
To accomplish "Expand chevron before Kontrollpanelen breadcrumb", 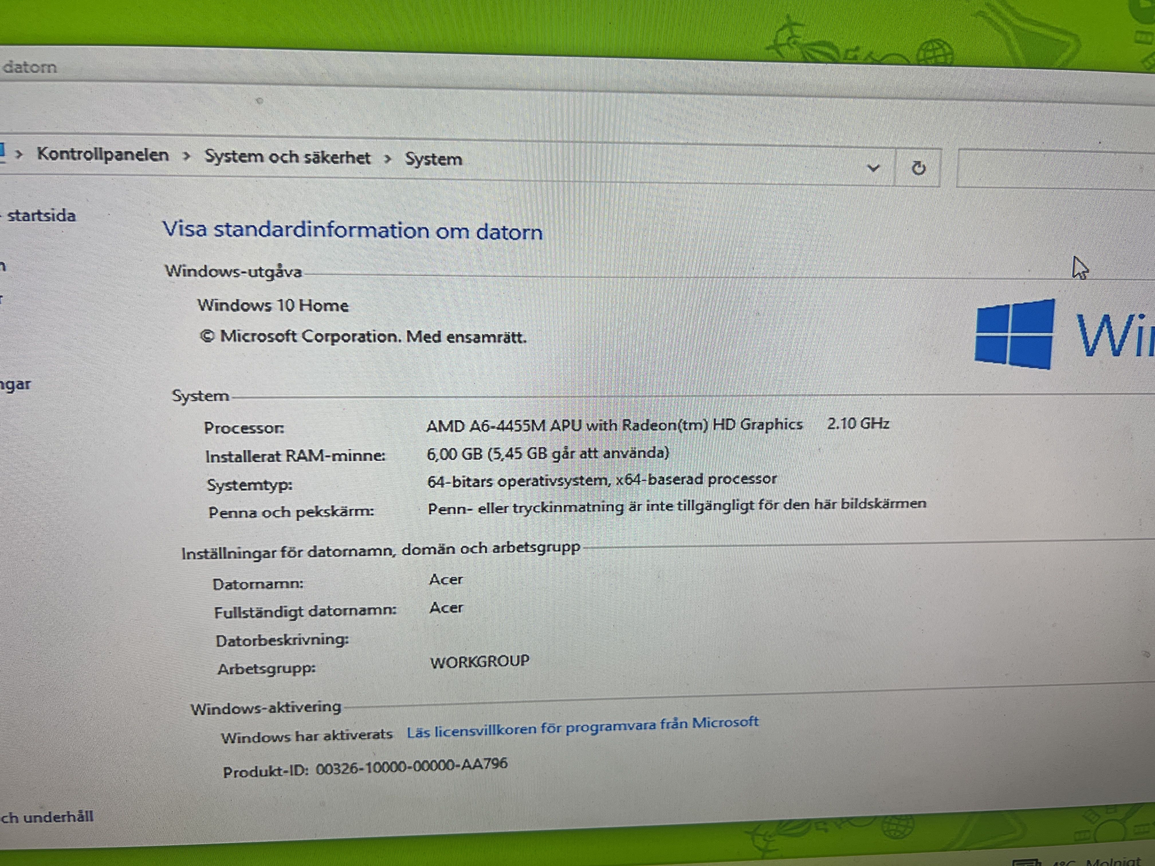I will [x=19, y=154].
